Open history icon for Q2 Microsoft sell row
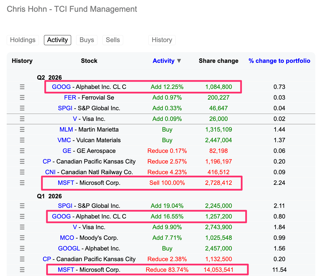This screenshot has height=276, width=322. coord(22,183)
